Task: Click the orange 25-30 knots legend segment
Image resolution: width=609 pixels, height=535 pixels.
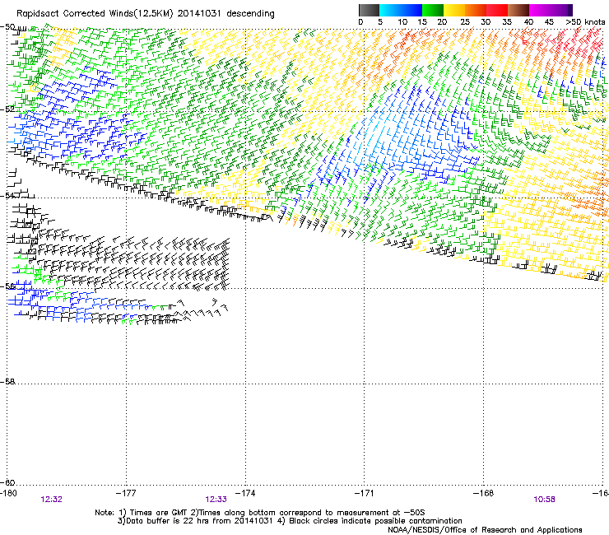Action: [x=476, y=10]
